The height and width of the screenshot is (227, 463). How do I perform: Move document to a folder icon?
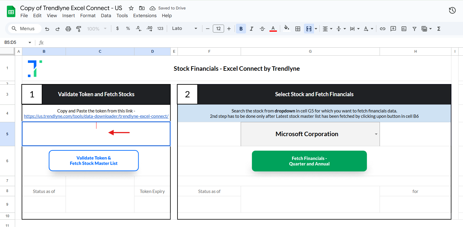tap(142, 8)
